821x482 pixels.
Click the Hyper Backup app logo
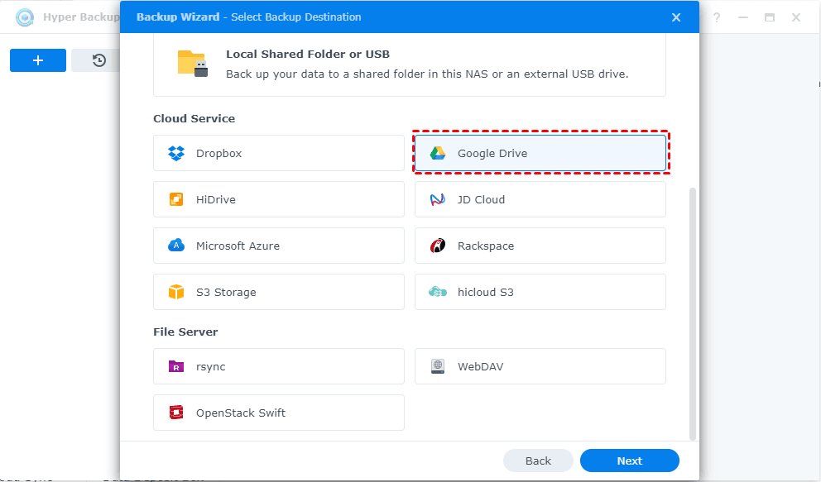(26, 17)
